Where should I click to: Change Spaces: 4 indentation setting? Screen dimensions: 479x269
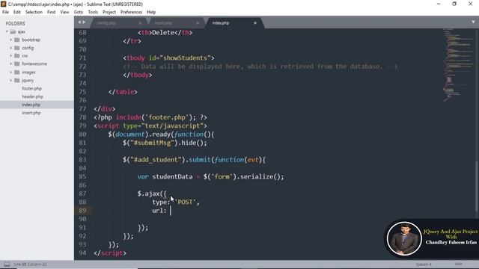[424, 265]
